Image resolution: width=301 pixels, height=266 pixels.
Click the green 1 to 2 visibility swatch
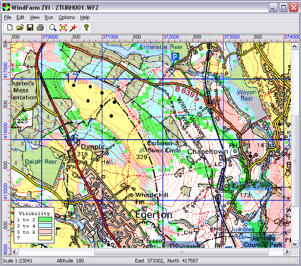click(45, 219)
